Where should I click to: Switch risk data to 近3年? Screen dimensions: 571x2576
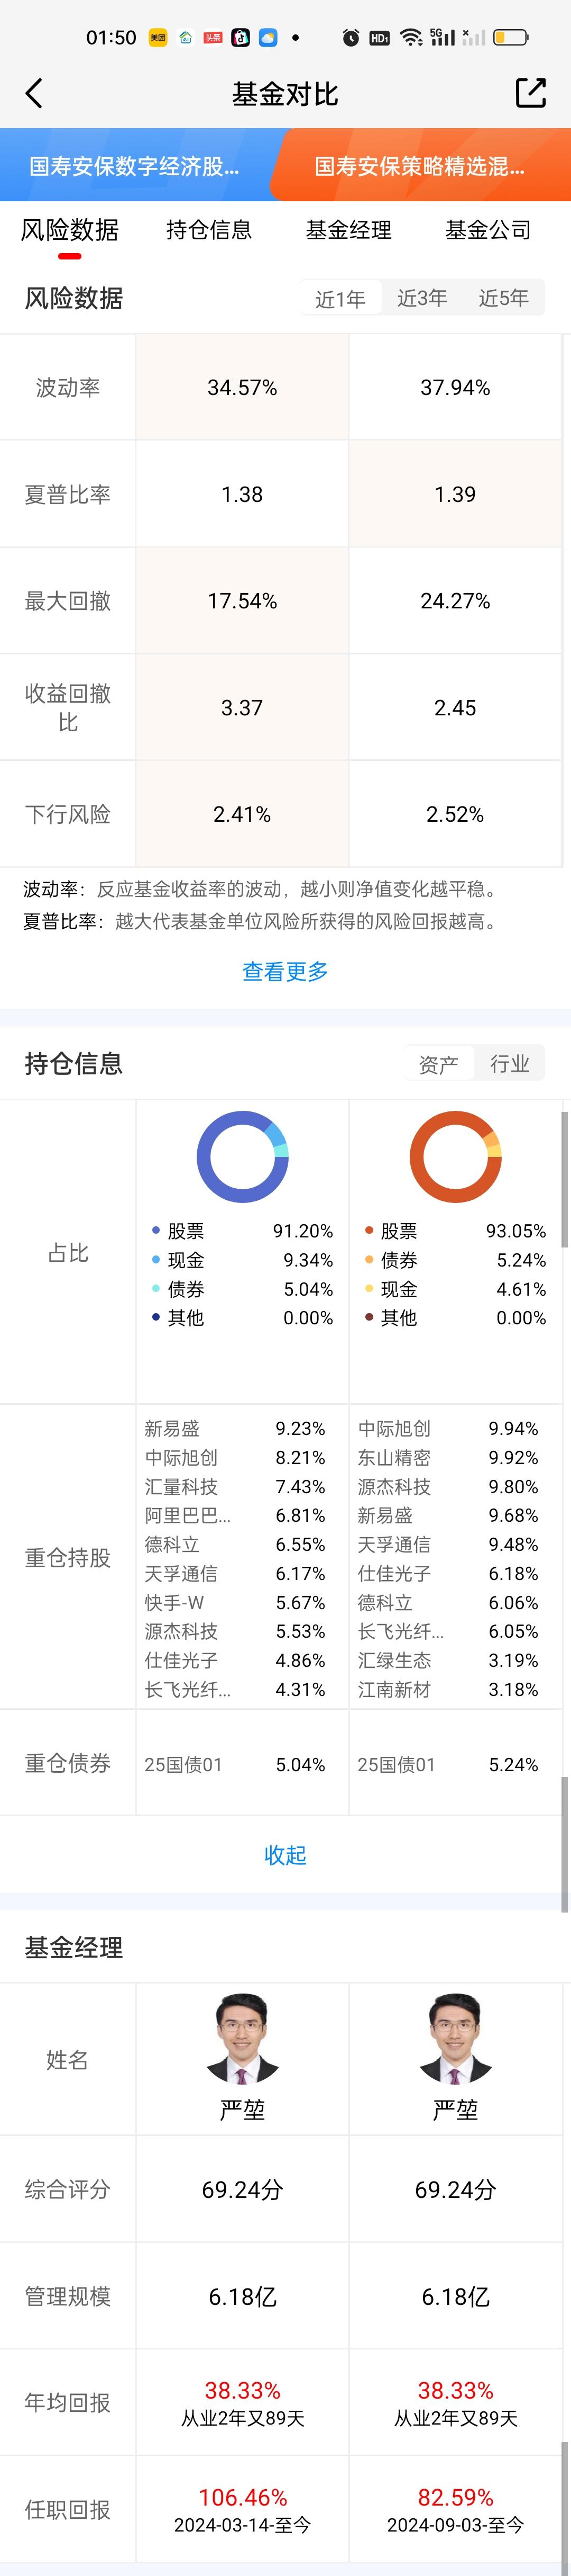[421, 298]
